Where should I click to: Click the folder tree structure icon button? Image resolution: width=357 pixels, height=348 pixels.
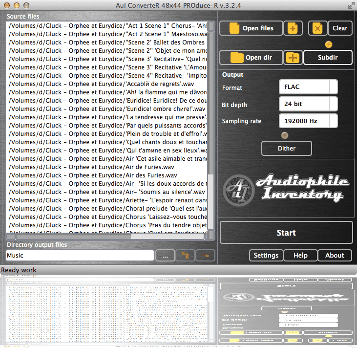point(185,256)
